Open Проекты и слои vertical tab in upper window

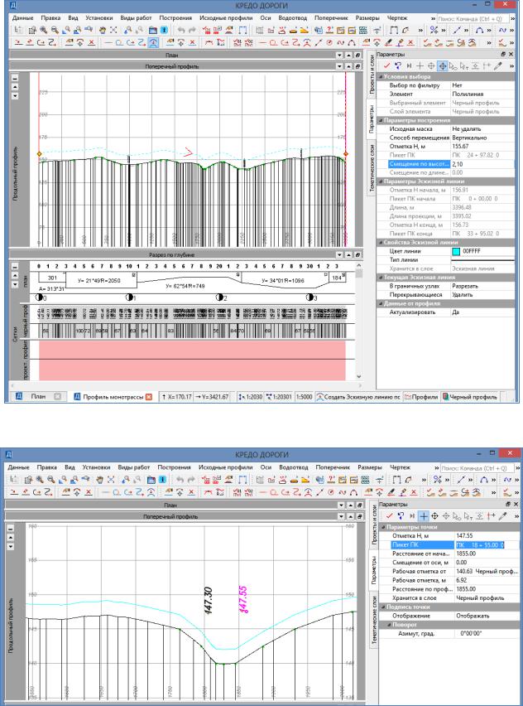coord(372,74)
